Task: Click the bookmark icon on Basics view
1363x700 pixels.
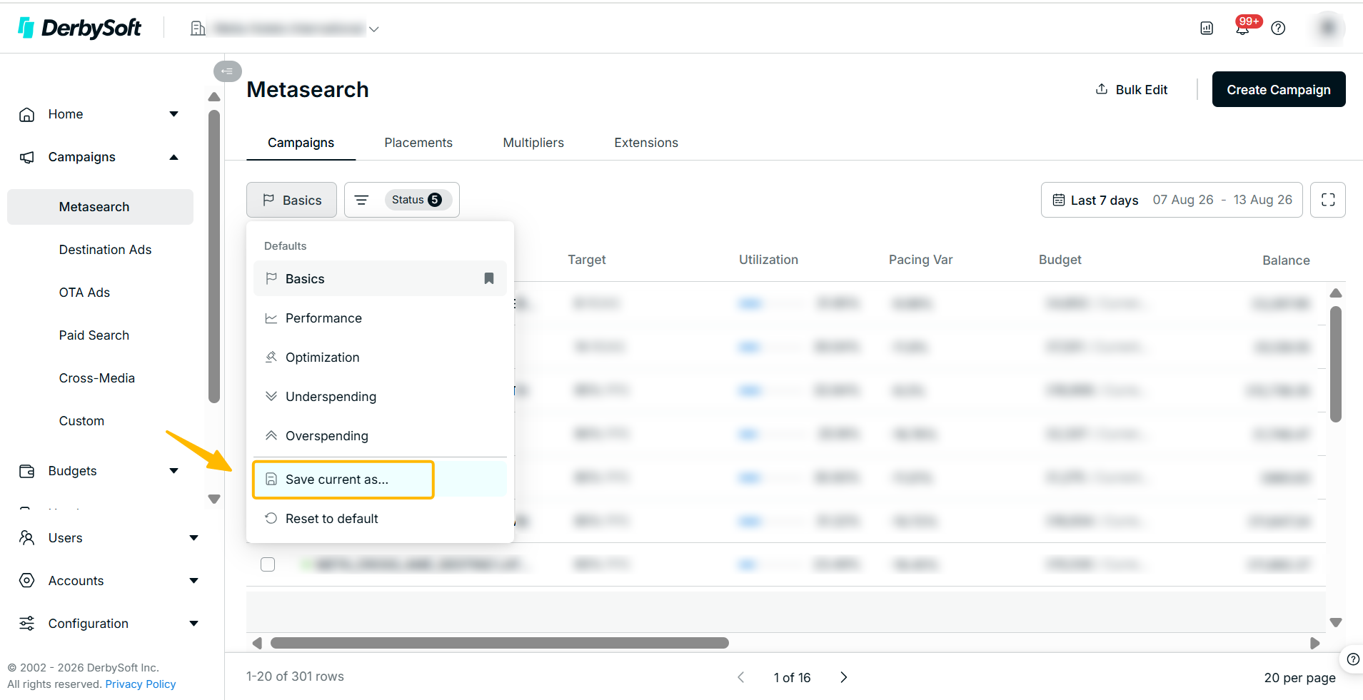Action: [x=489, y=278]
